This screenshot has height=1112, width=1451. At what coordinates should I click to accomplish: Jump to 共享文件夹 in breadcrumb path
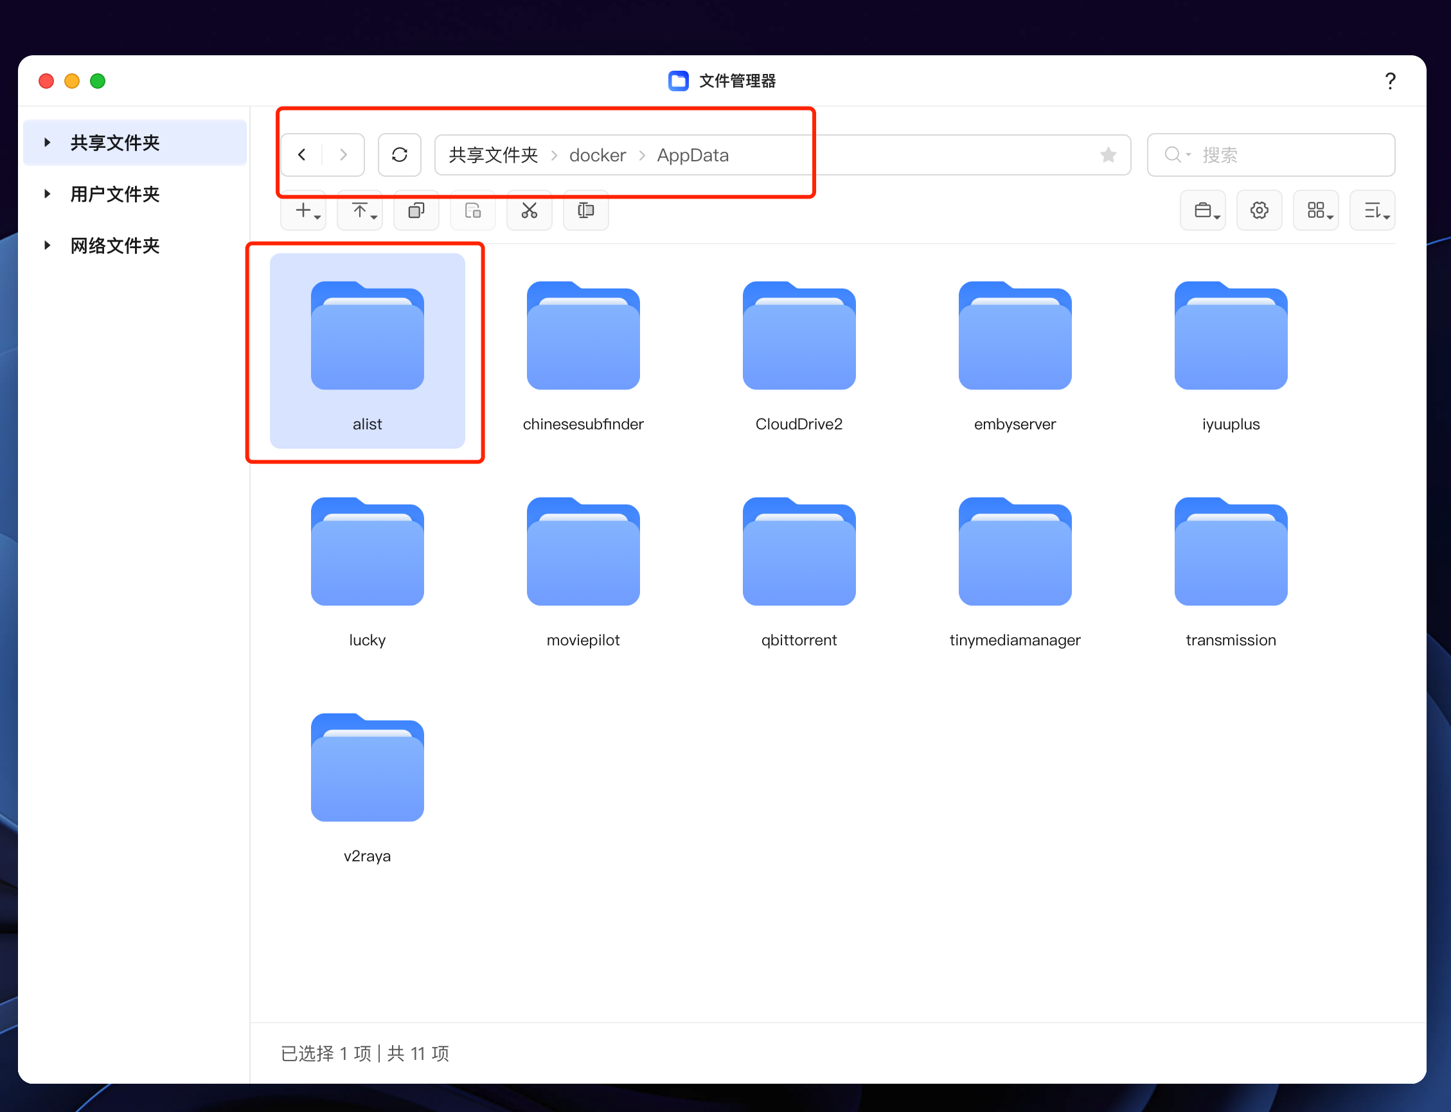click(x=494, y=155)
